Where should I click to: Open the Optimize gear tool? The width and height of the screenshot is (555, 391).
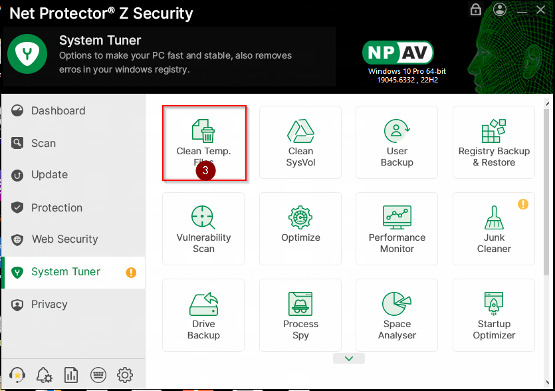(300, 228)
